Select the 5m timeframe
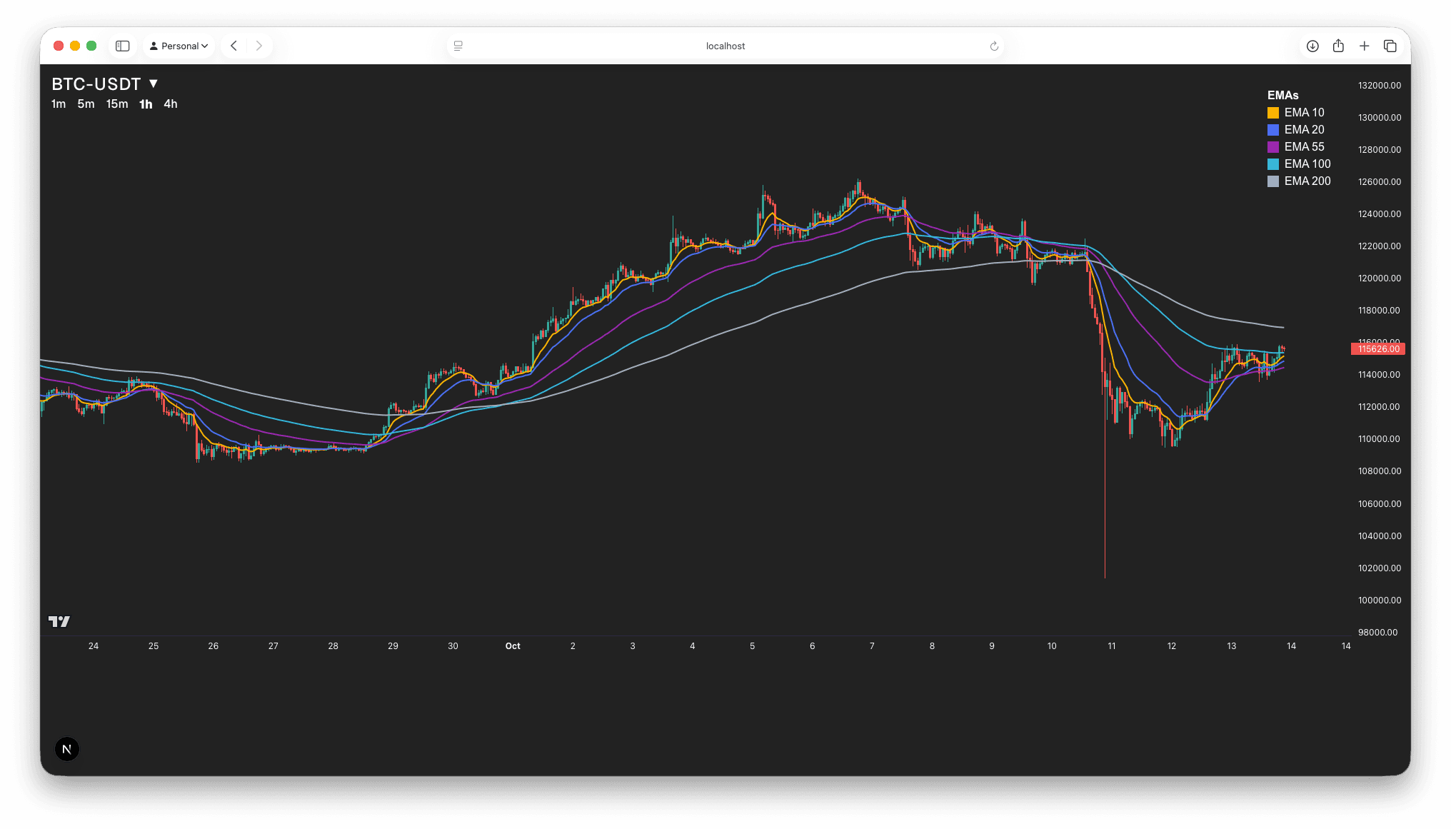Screen dimensions: 1451x829 86,104
